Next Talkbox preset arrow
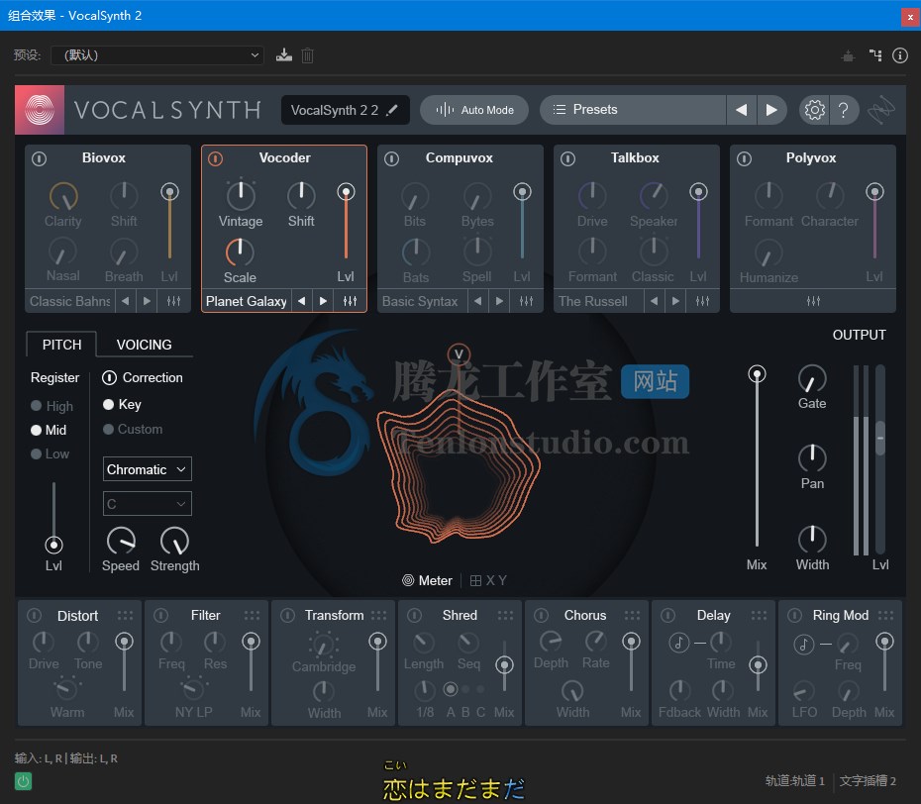The height and width of the screenshot is (804, 921). pyautogui.click(x=675, y=301)
